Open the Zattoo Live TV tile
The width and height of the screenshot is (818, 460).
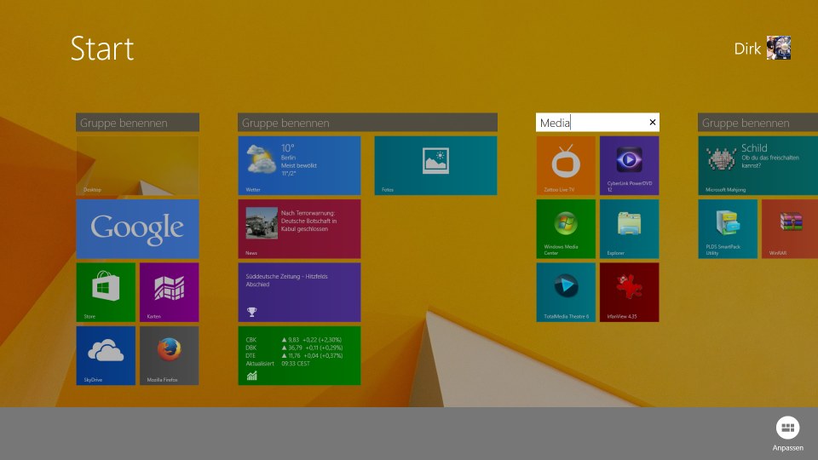(565, 165)
